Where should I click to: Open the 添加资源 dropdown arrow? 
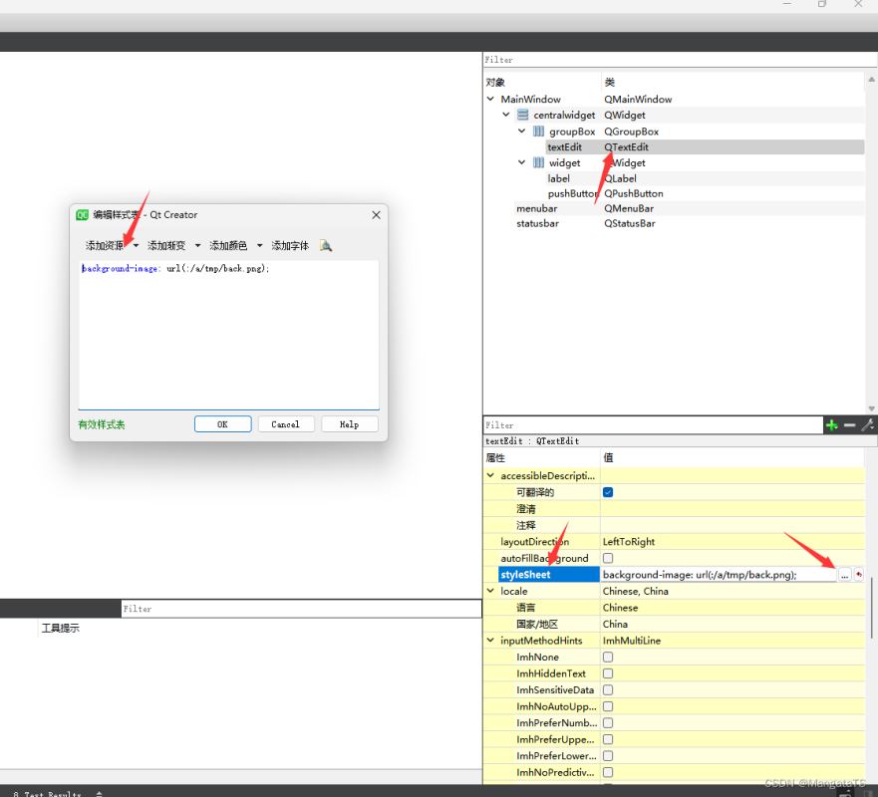(x=137, y=246)
